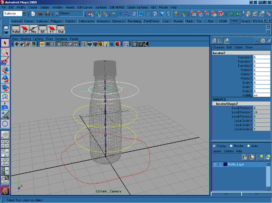
Task: Select the single perspective view layout
Action: 5,134
